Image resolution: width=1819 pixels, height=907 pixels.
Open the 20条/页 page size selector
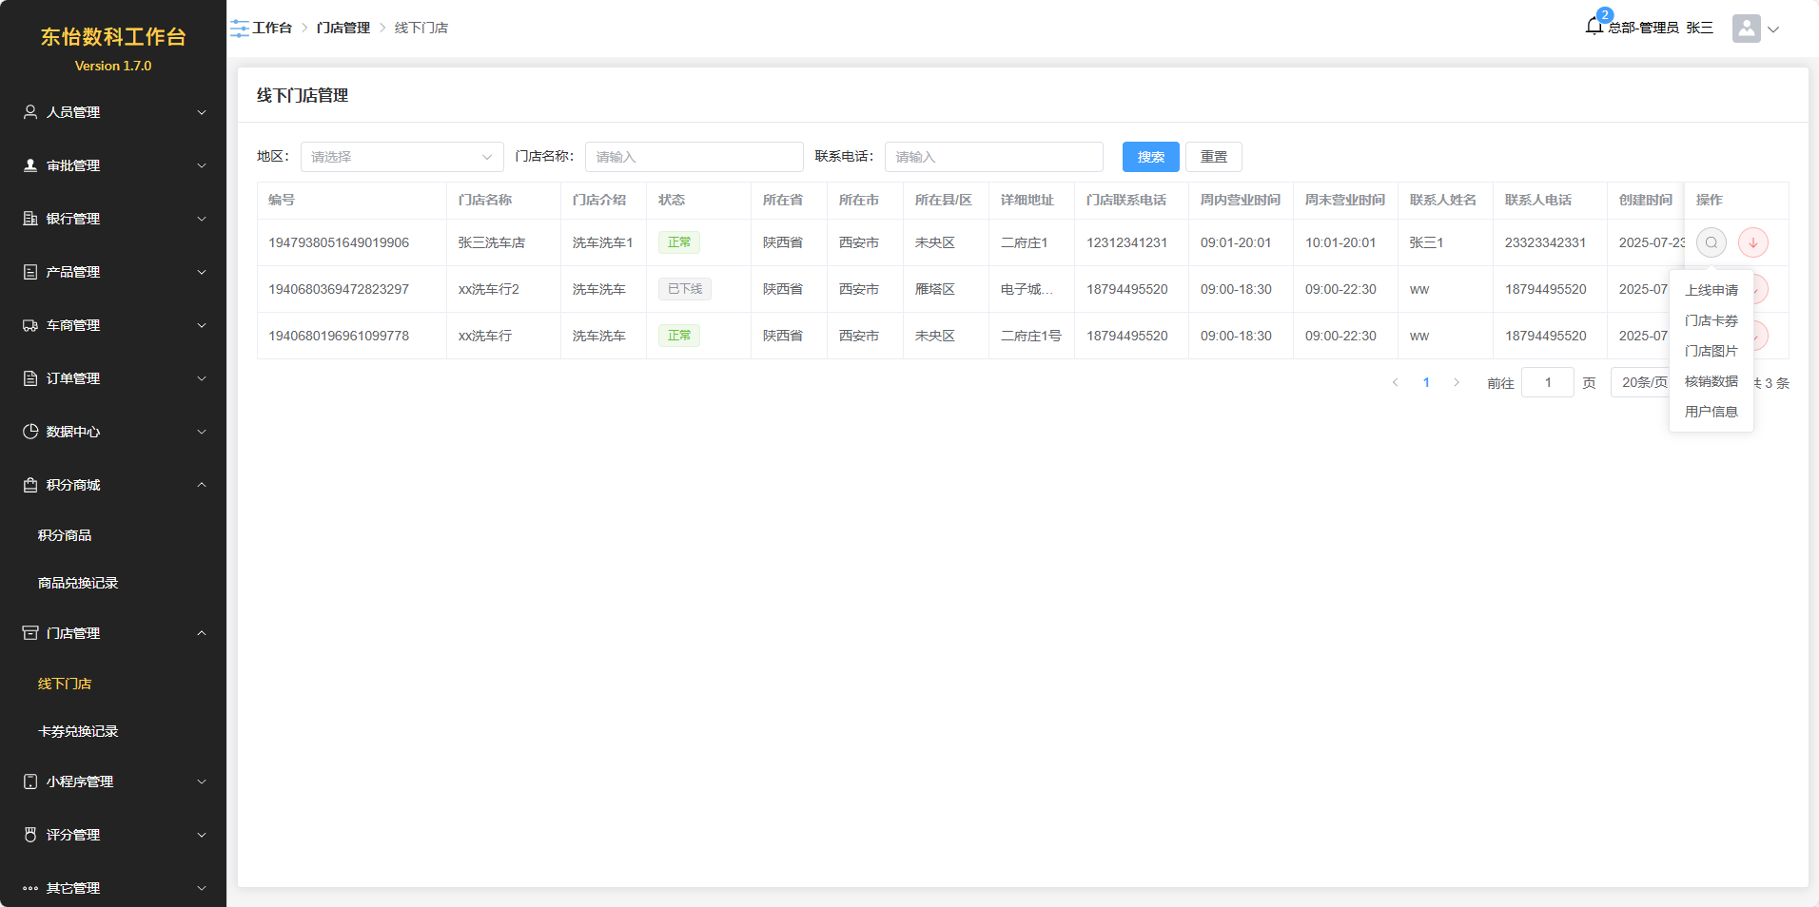pyautogui.click(x=1642, y=382)
